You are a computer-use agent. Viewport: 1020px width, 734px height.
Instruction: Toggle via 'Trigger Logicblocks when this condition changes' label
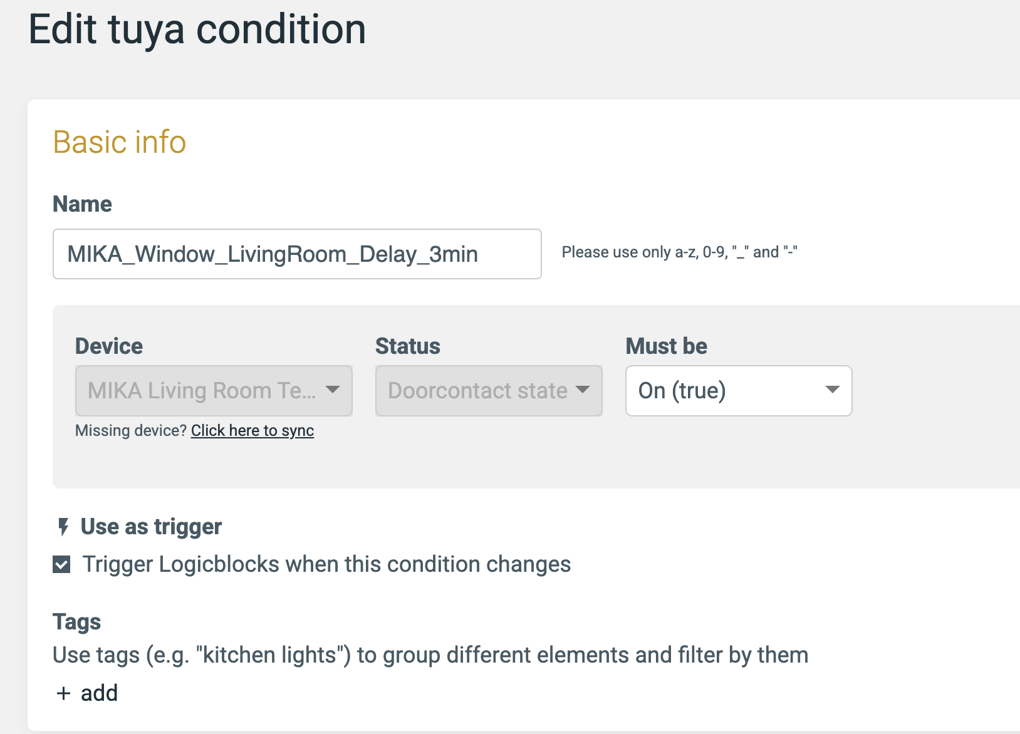[x=327, y=564]
